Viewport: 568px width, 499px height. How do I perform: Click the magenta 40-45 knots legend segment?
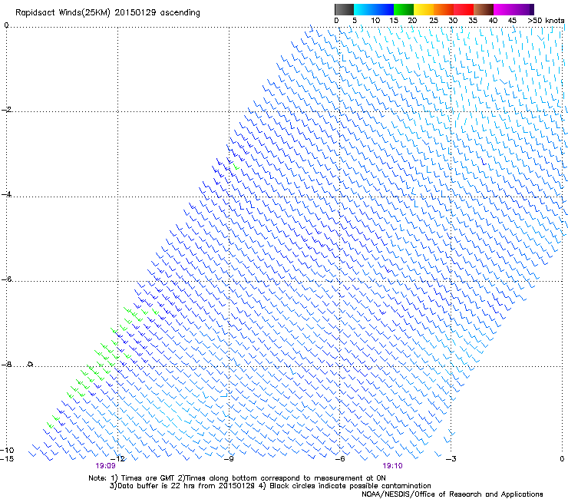pos(504,9)
